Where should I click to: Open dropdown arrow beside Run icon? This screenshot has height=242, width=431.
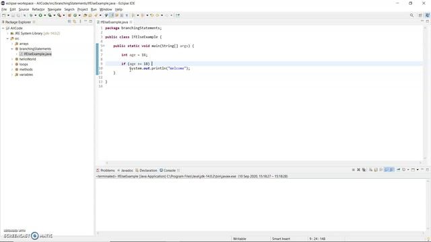click(45, 15)
